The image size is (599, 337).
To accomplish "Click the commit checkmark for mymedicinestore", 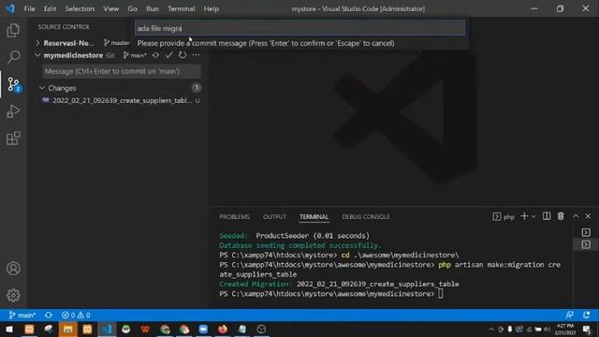I will tap(168, 55).
